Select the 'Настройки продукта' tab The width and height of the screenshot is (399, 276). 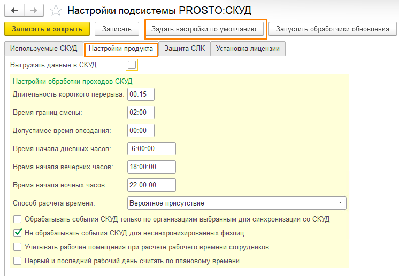tap(121, 49)
